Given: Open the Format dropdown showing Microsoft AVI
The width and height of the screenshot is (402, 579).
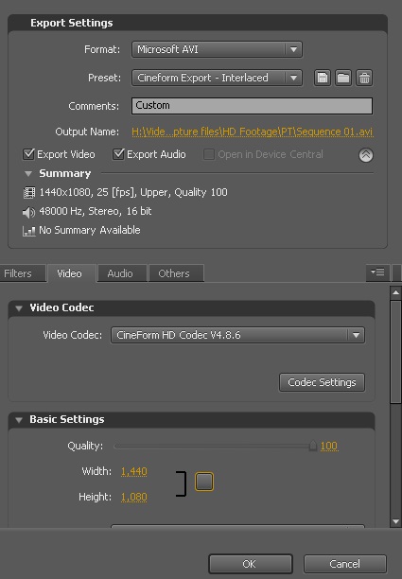Looking at the screenshot, I should tap(217, 49).
